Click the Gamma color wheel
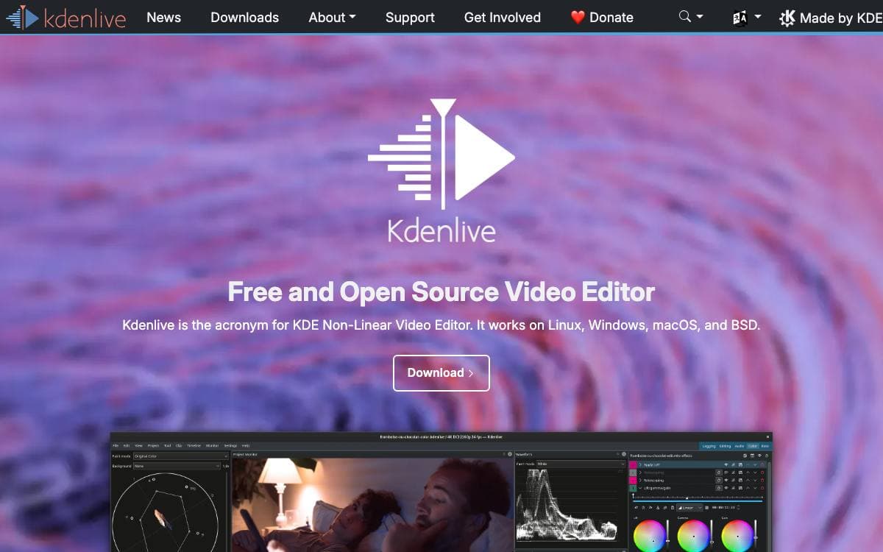Screen dimensions: 883x552 point(693,536)
